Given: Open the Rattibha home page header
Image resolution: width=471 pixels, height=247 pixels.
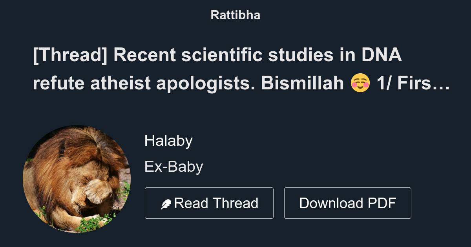Looking at the screenshot, I should click(235, 15).
